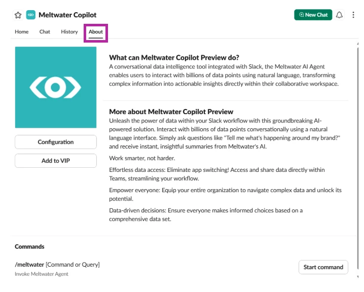Star the Meltwater Copilot app
364x292 pixels.
click(18, 15)
